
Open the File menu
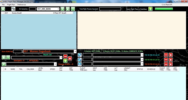[x=3, y=5]
